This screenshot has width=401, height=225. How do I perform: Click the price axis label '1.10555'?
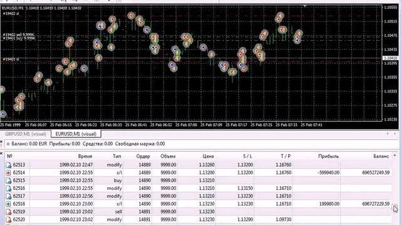coord(390,7)
